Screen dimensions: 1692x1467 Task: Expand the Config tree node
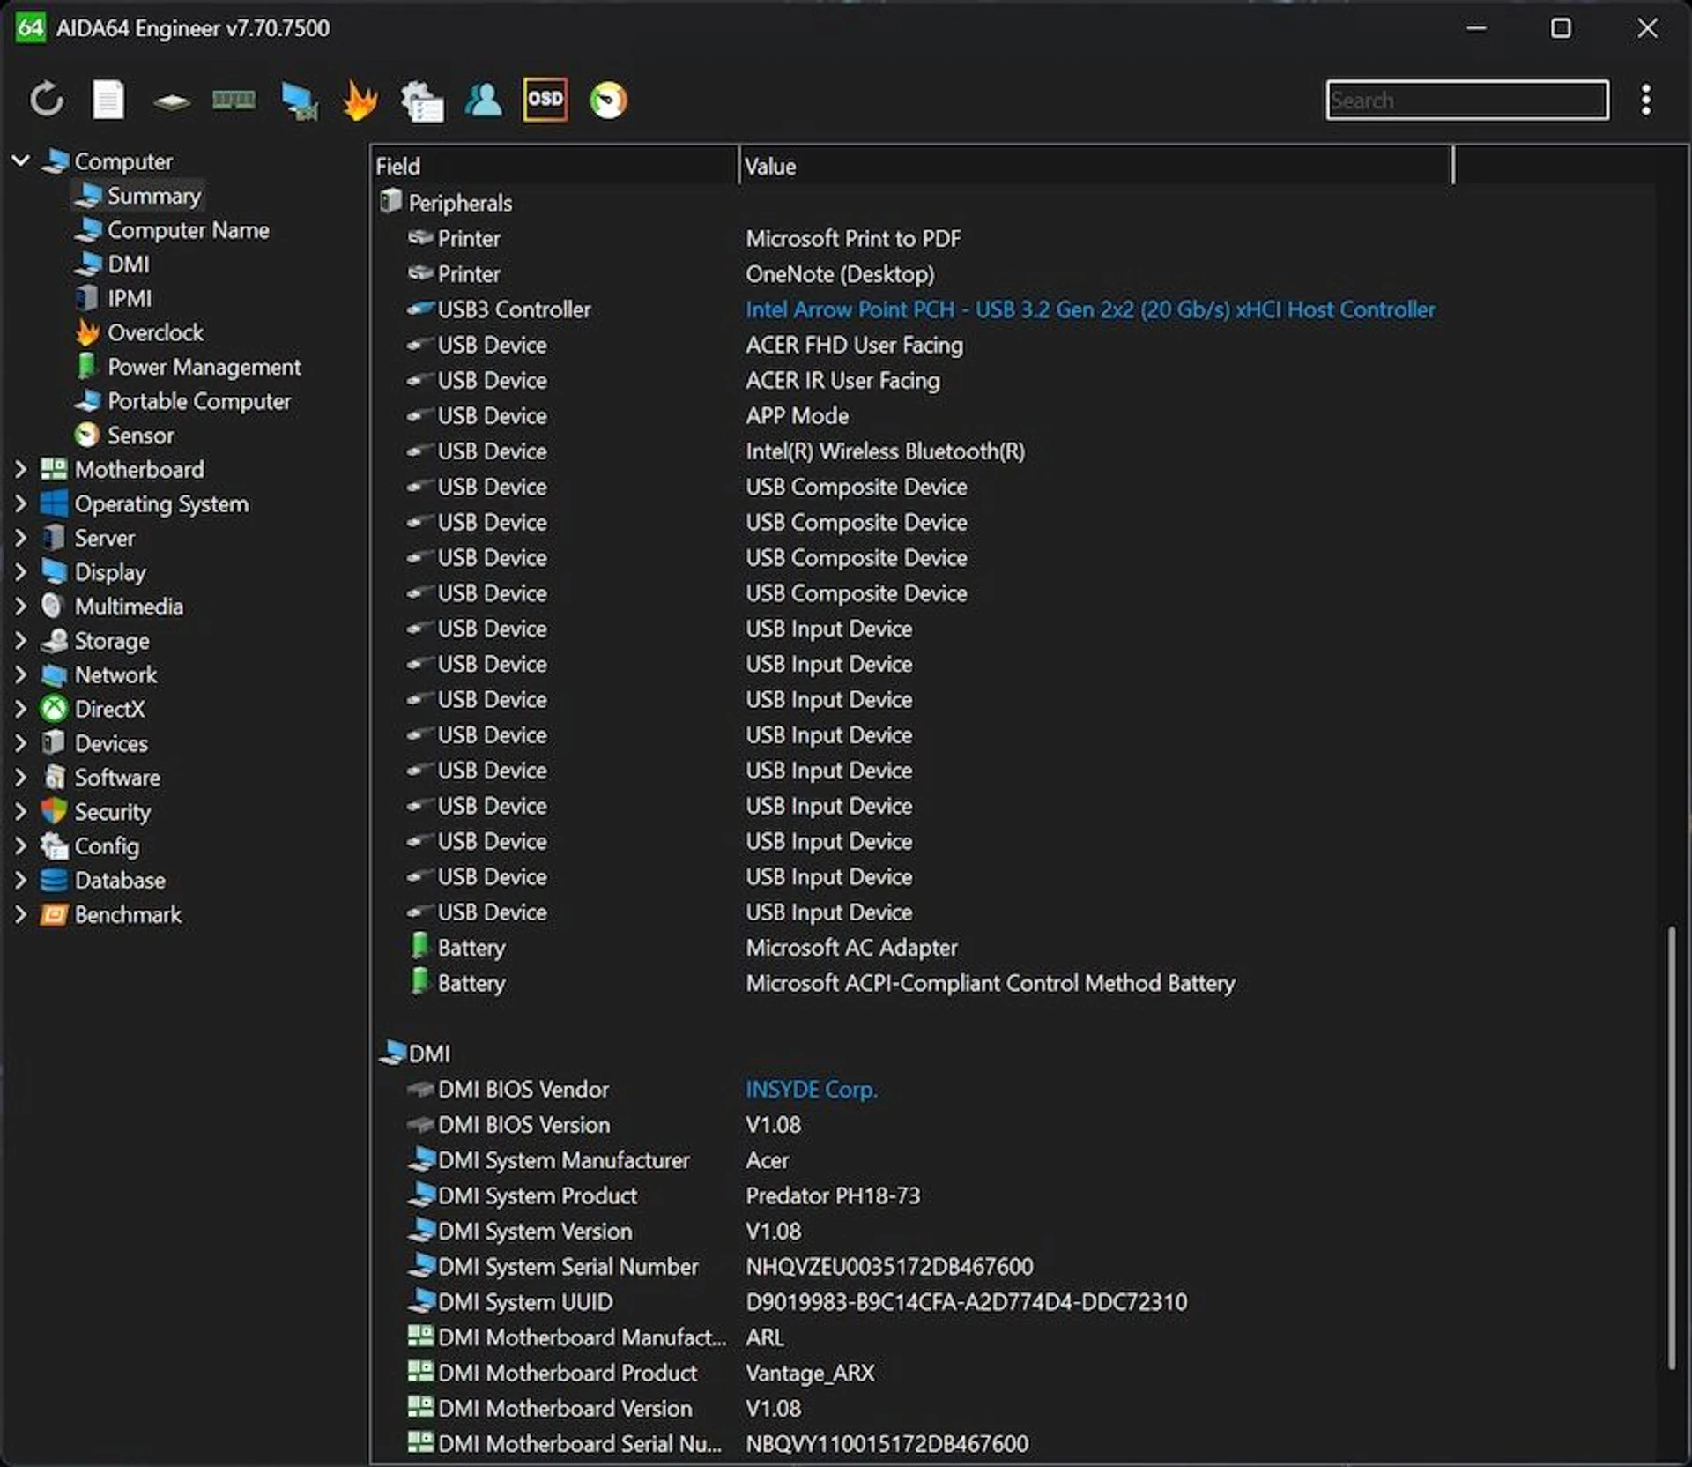click(21, 845)
